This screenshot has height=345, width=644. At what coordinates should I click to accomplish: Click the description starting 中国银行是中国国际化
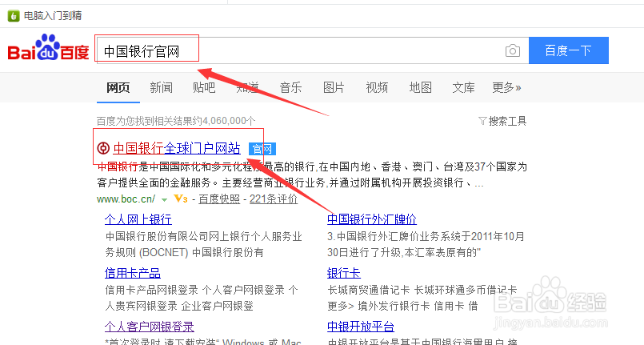312,175
